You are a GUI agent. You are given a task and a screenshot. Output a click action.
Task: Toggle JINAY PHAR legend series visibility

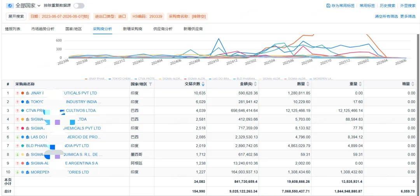94,79
